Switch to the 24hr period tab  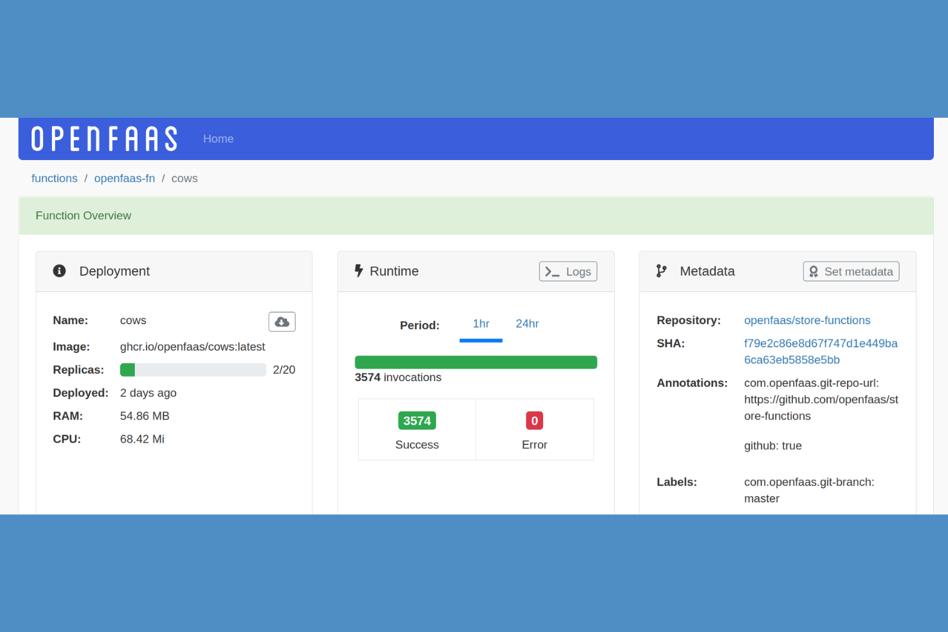[527, 324]
